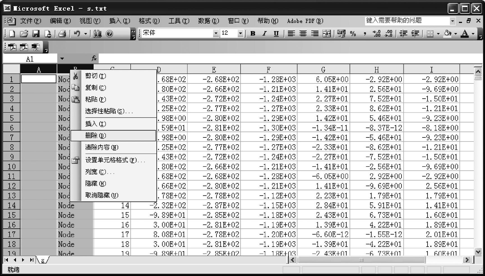Choose 隐藏 in the context menu
Image resolution: width=485 pixels, height=276 pixels.
(x=113, y=184)
